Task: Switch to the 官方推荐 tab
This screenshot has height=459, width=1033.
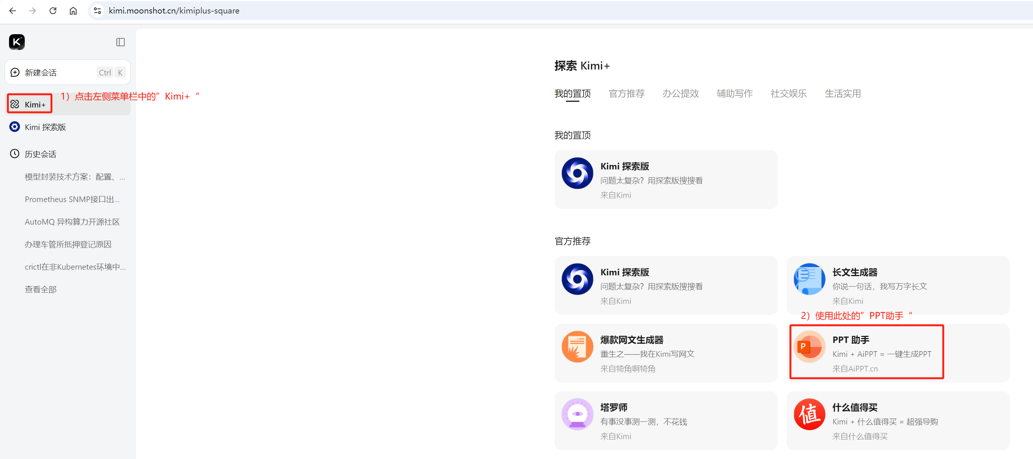Action: pos(626,94)
